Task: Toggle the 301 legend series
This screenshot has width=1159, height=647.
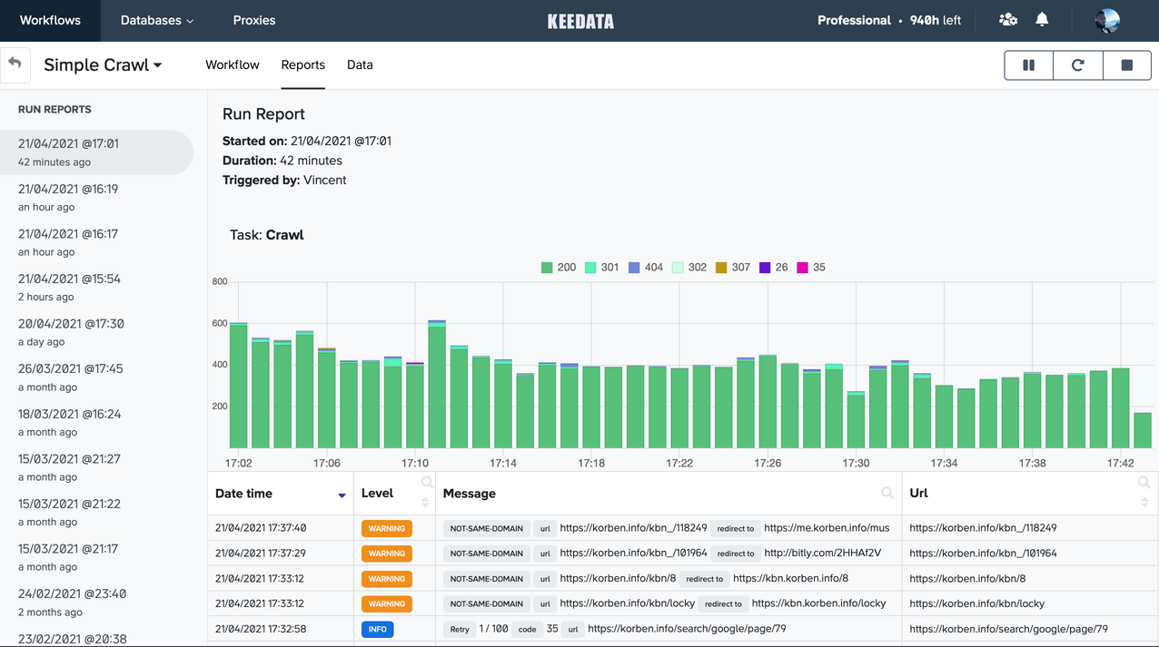Action: (601, 268)
